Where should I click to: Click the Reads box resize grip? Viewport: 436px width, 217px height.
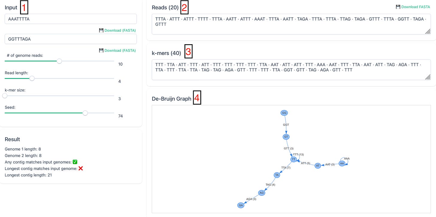(x=428, y=31)
